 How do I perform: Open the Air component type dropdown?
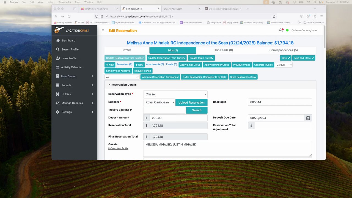pos(122,77)
